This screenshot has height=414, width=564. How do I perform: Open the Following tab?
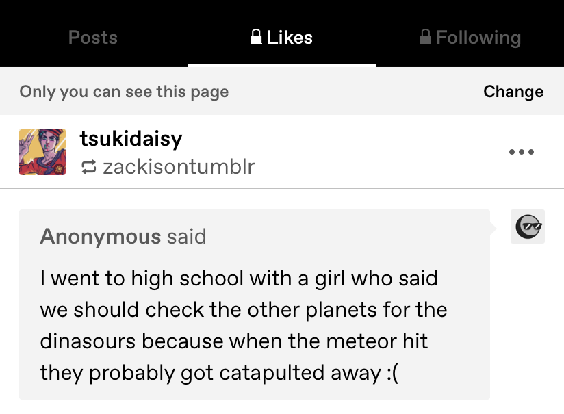470,38
